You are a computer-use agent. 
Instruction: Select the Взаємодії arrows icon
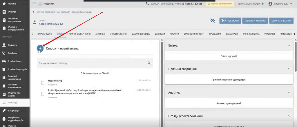click(x=4, y=103)
